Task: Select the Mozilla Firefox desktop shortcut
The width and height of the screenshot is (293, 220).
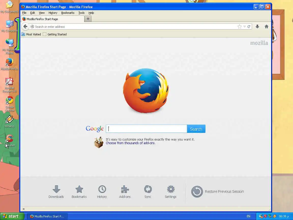Action: [9, 64]
